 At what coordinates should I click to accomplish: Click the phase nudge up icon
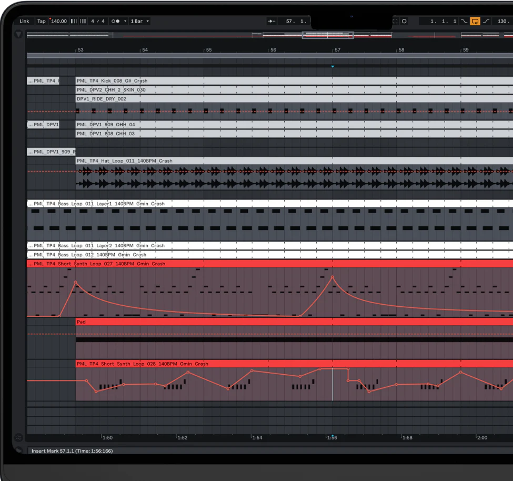(83, 21)
